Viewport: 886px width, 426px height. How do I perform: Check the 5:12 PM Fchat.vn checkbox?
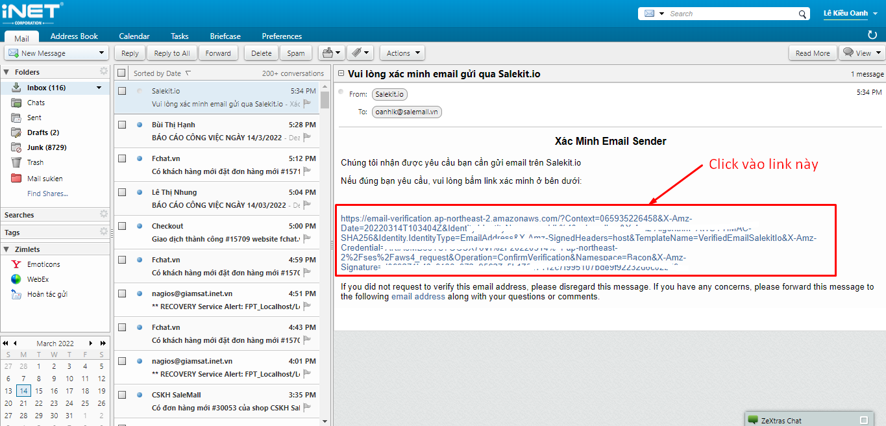pos(122,158)
